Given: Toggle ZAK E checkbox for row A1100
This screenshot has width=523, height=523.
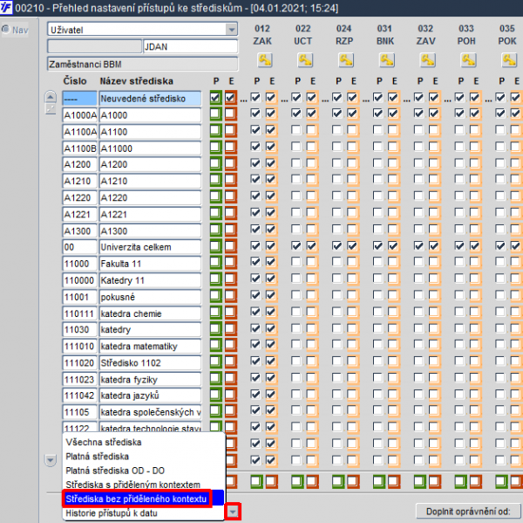Looking at the screenshot, I should (271, 130).
